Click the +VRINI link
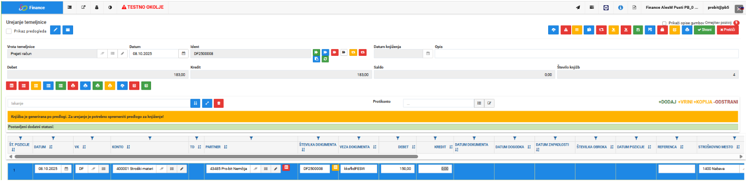 (x=686, y=102)
